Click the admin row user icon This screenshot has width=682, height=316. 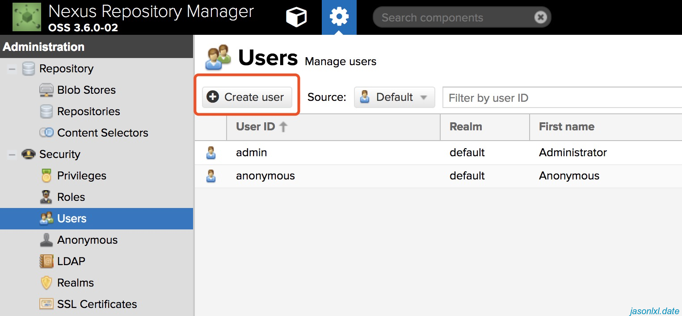click(211, 153)
